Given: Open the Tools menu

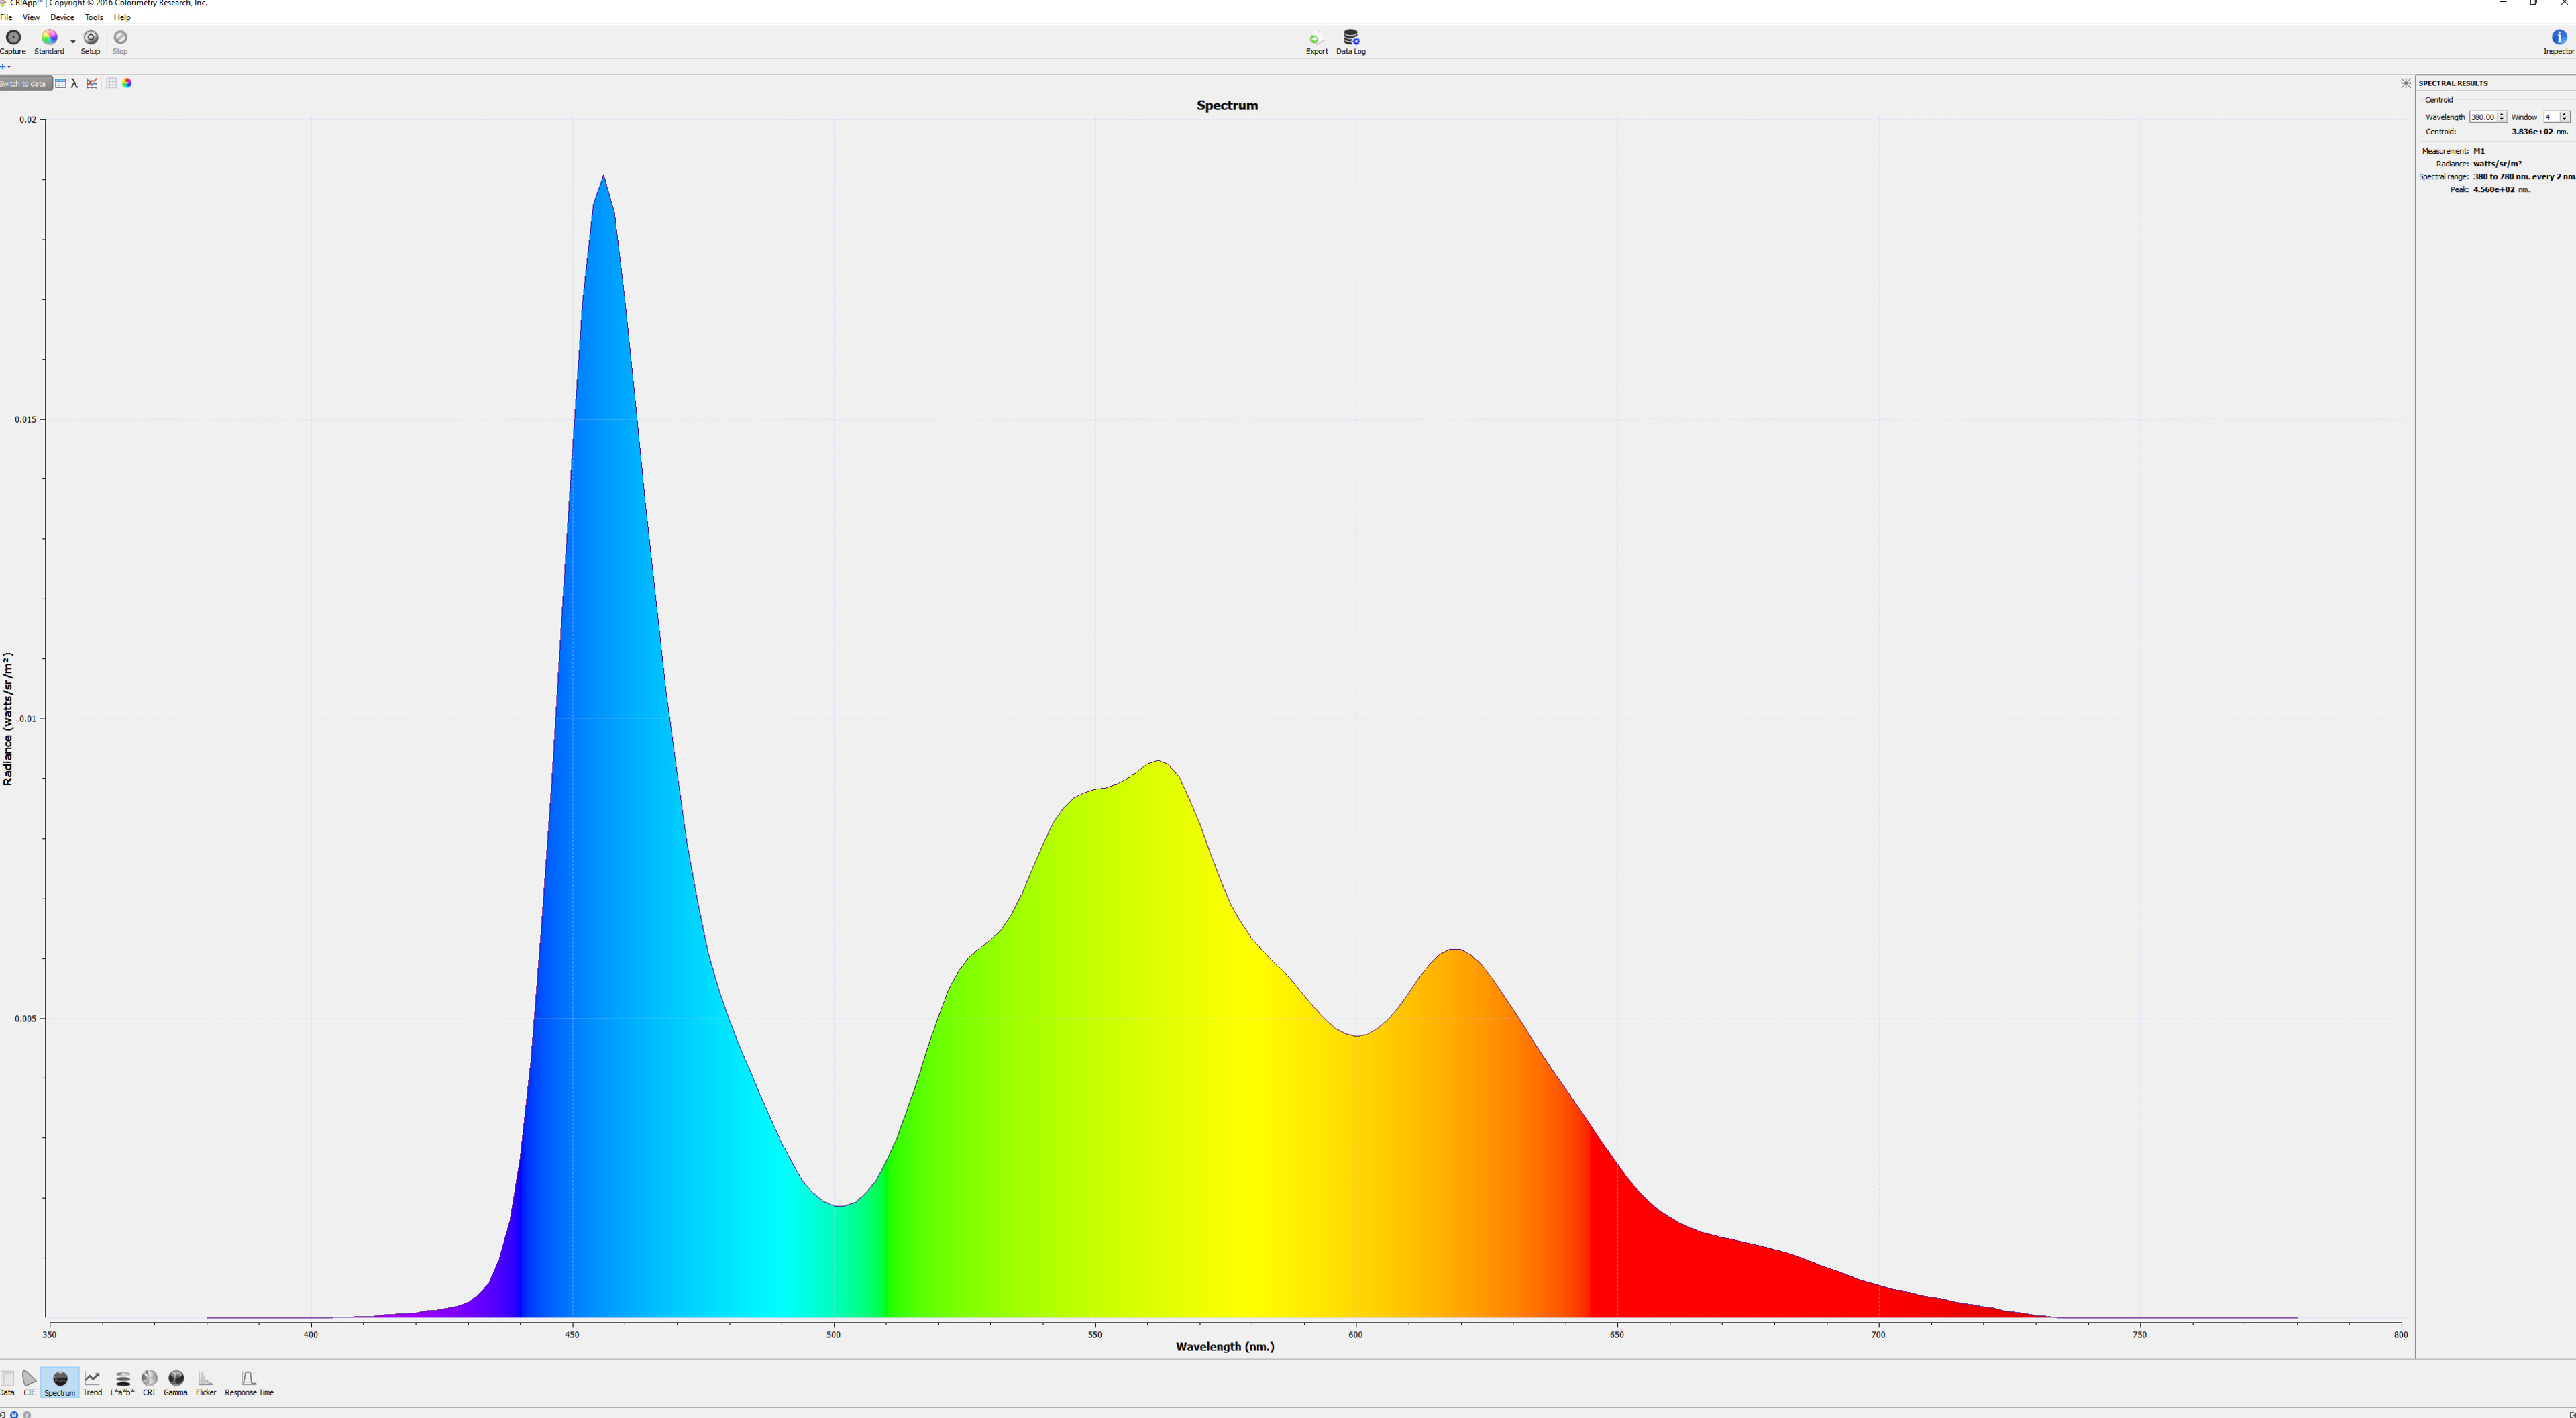Looking at the screenshot, I should tap(94, 18).
